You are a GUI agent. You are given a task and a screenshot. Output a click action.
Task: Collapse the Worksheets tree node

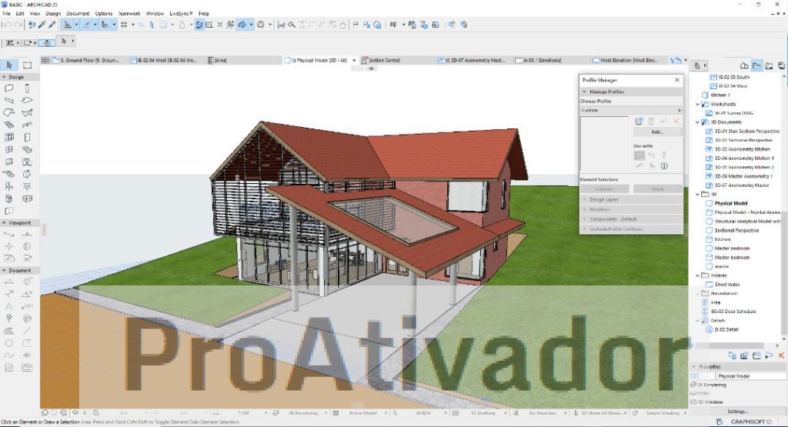click(x=697, y=105)
